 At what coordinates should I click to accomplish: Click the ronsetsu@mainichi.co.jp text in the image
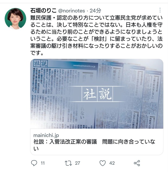click(84, 66)
